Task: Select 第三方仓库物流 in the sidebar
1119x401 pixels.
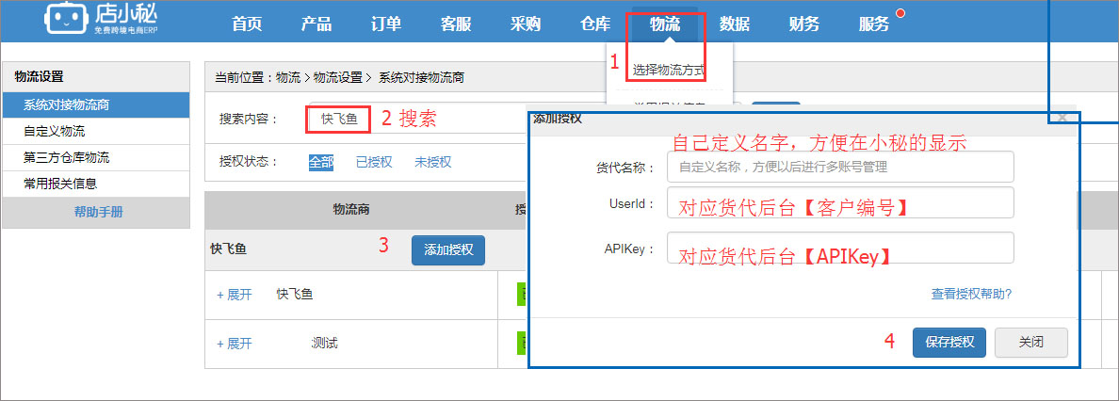Action: (96, 158)
